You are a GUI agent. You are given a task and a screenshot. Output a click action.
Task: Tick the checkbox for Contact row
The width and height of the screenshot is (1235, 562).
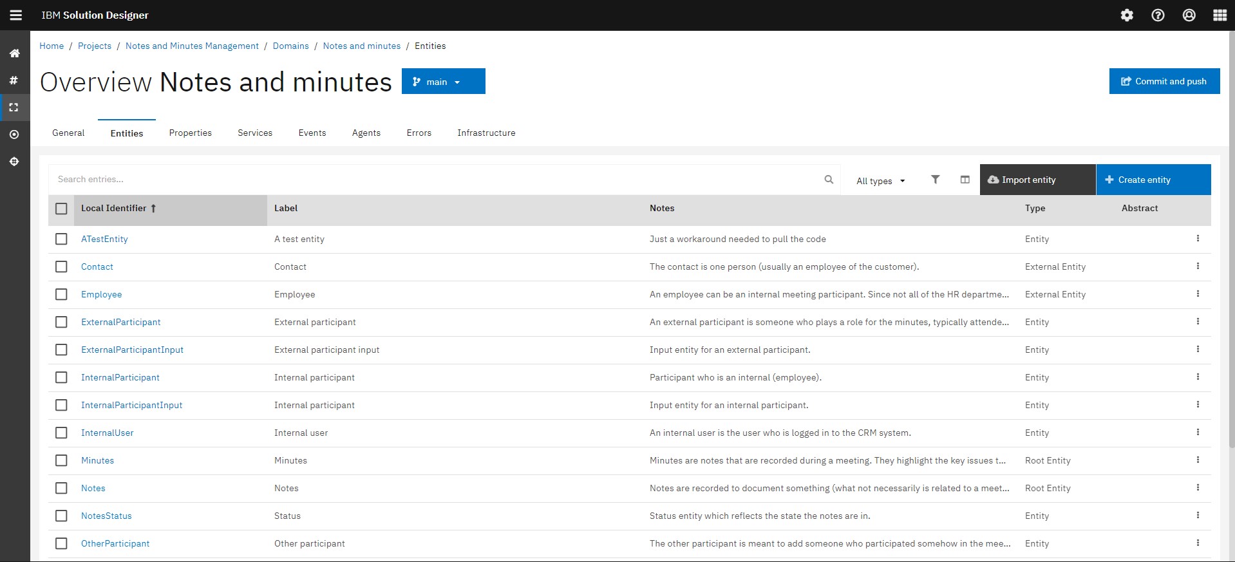[61, 267]
